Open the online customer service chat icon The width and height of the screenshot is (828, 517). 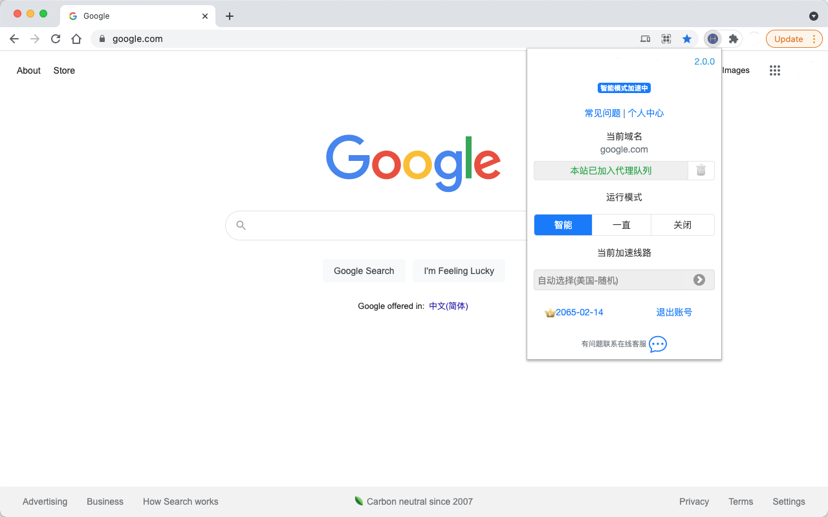pyautogui.click(x=657, y=344)
